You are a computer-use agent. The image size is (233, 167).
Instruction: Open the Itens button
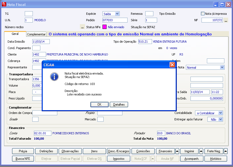(94, 151)
